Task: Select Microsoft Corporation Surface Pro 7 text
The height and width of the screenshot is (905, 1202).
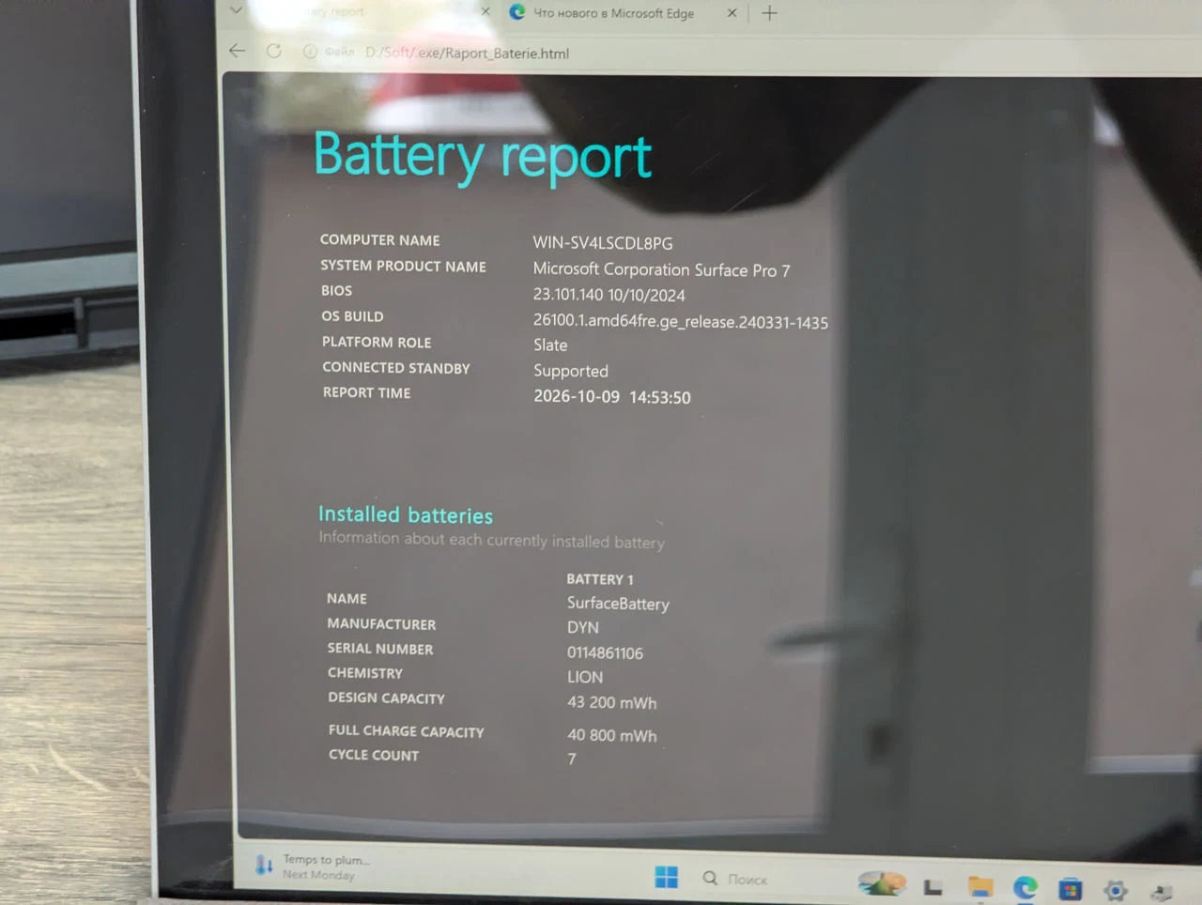Action: coord(662,269)
